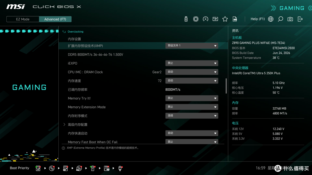Open the Memory Extension Mode dropdown
The width and height of the screenshot is (312, 175).
192,107
